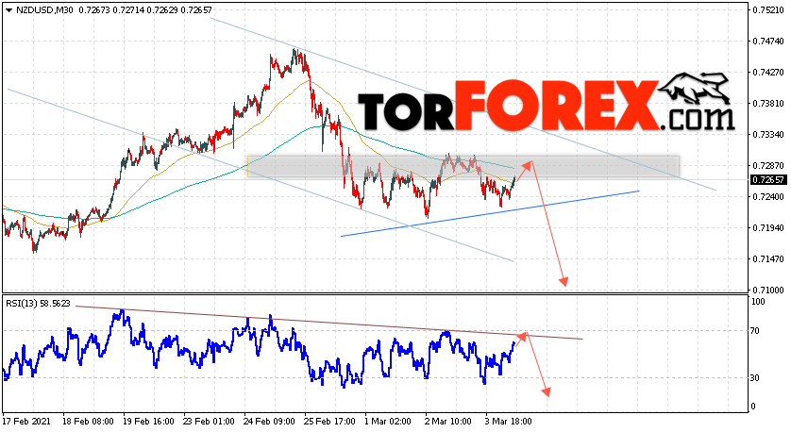Click RSI scale level 70
Screen dimensions: 791x432
[x=755, y=331]
